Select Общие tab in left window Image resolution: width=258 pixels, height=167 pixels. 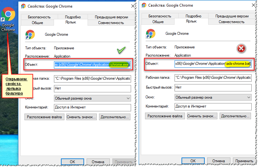tap(37, 23)
